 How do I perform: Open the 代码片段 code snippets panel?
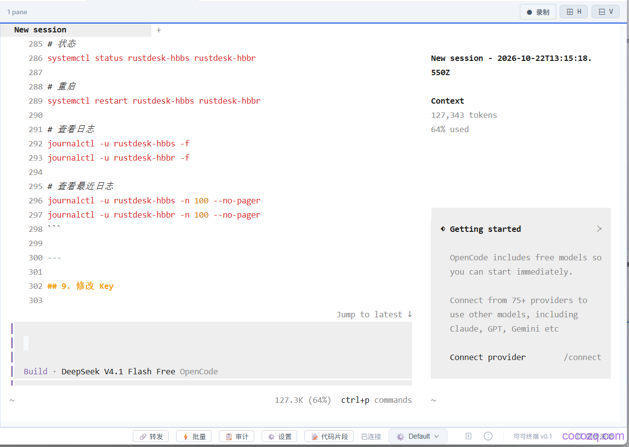[329, 436]
